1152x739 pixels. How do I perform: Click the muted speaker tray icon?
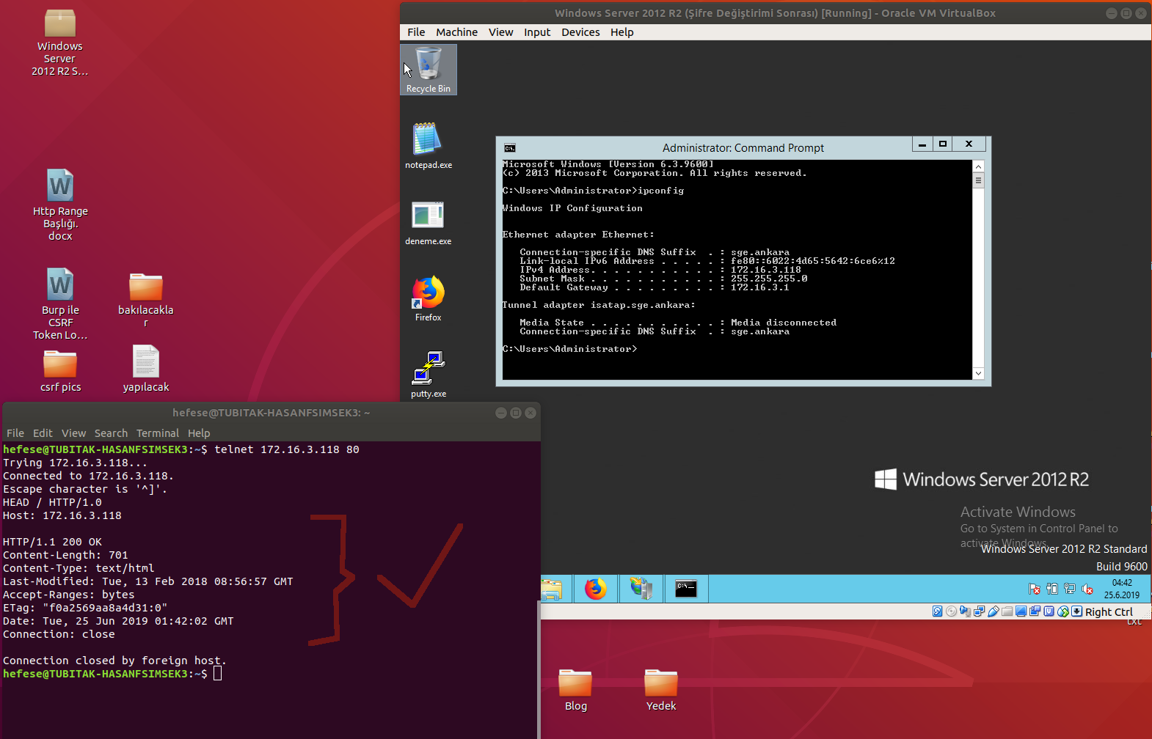[1087, 589]
